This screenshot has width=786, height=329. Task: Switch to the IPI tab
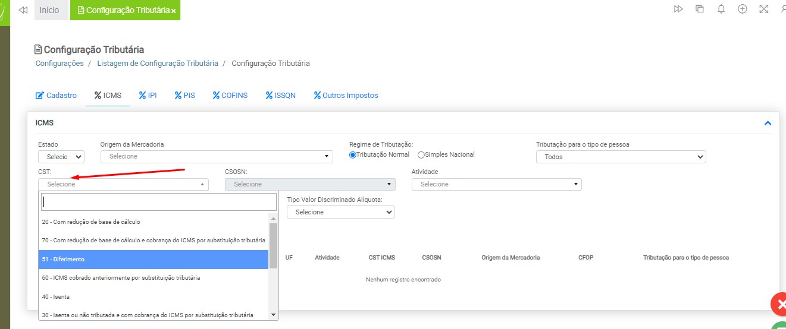[x=148, y=95]
